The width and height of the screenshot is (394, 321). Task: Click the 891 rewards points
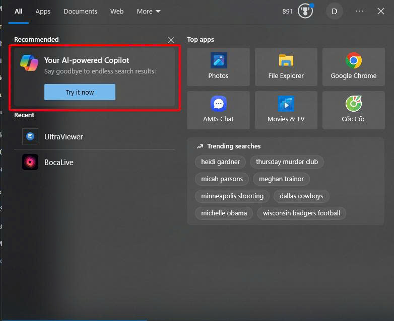coord(288,11)
